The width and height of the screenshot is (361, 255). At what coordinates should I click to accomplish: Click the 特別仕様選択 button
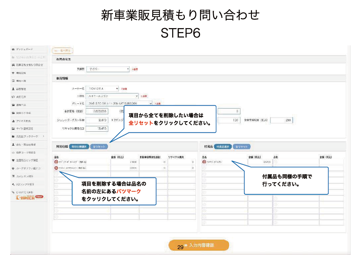click(79, 147)
